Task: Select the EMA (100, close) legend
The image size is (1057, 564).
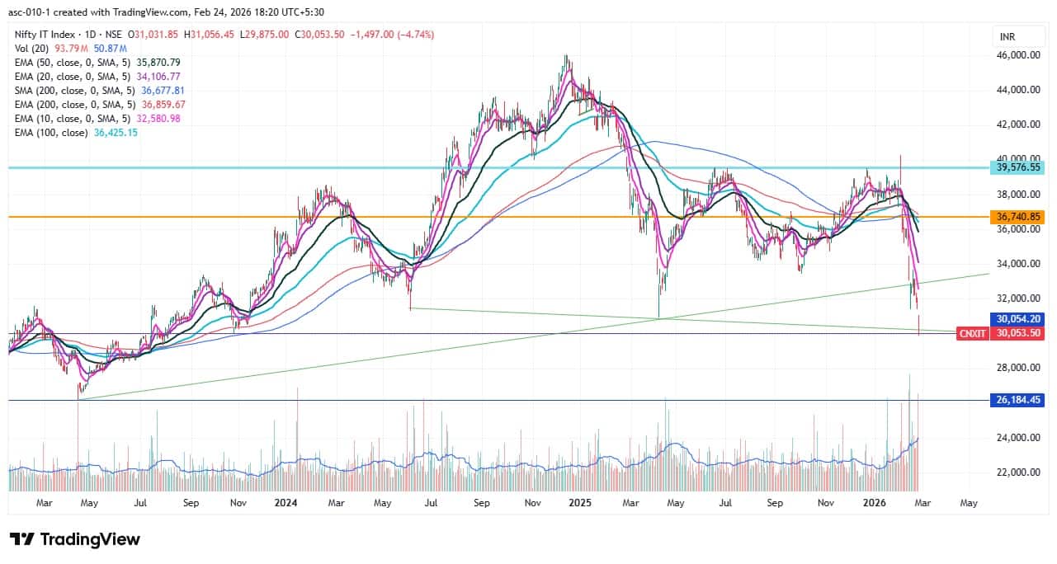Action: (50, 132)
